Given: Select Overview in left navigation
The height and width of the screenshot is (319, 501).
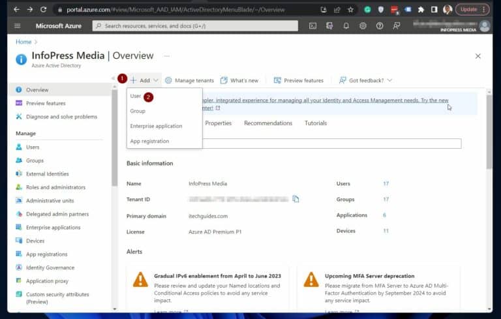Looking at the screenshot, I should point(59,90).
